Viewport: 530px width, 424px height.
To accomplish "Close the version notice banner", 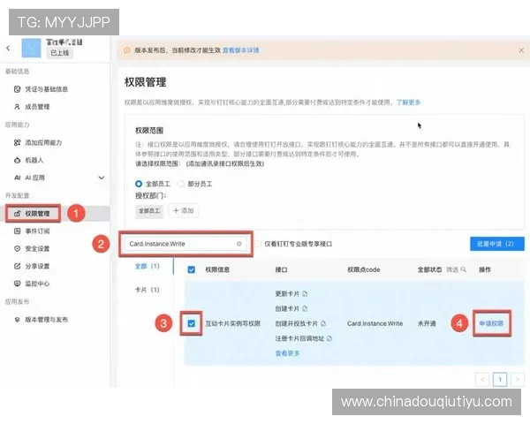I will pyautogui.click(x=521, y=50).
